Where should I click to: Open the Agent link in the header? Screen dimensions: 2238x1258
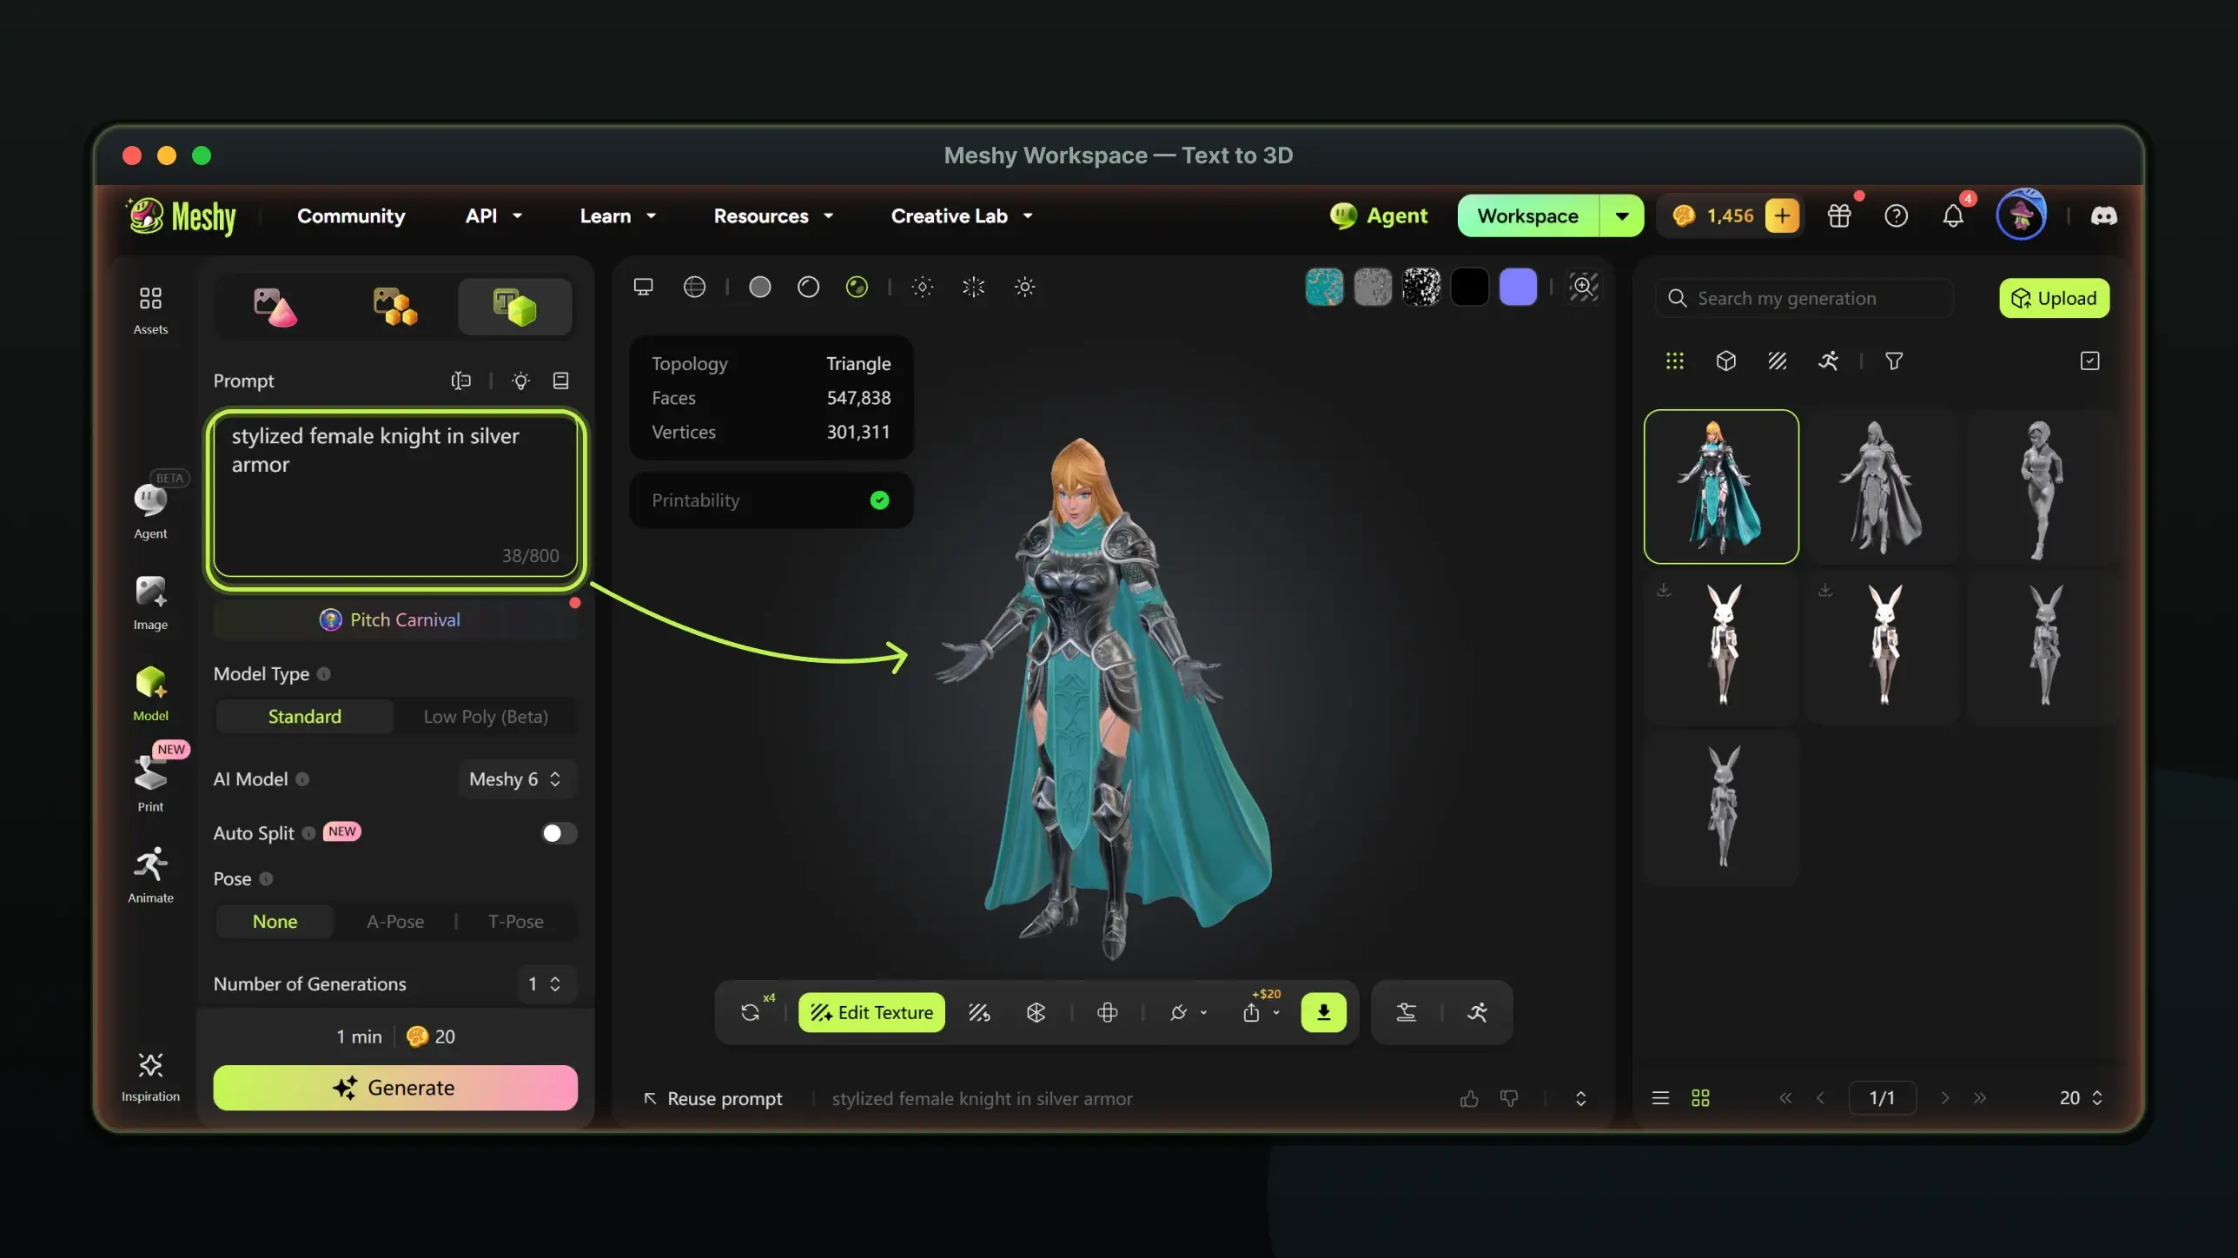click(x=1379, y=215)
